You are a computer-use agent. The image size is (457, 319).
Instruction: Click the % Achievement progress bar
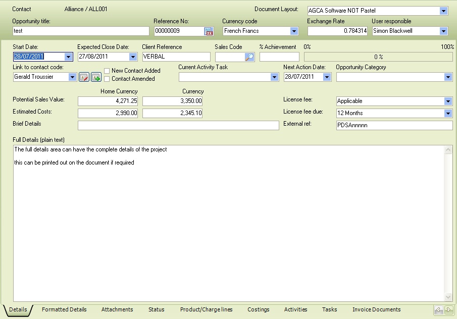(378, 57)
